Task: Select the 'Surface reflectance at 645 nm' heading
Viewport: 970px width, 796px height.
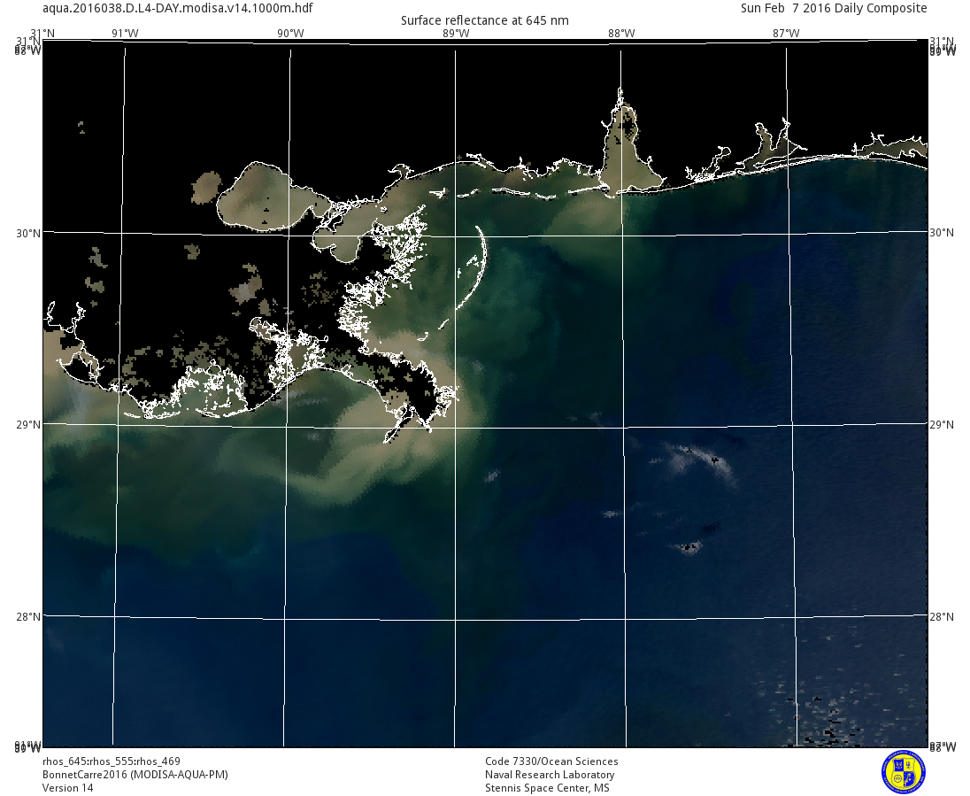Action: 484,20
